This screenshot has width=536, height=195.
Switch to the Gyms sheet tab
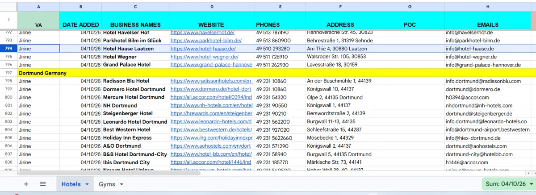pos(107,184)
